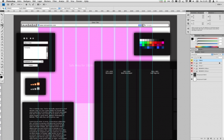
Task: Select the Clone Stamp tool
Action: 2,37
